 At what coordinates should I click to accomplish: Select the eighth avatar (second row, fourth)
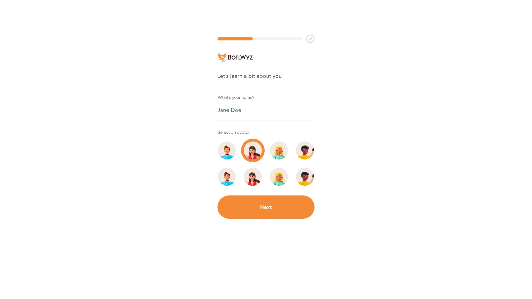click(x=305, y=177)
